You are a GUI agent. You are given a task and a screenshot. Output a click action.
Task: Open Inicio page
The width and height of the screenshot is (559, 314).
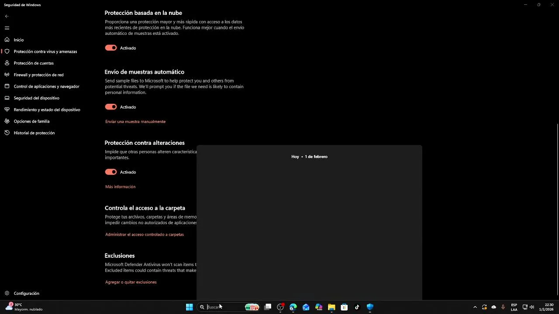point(19,40)
